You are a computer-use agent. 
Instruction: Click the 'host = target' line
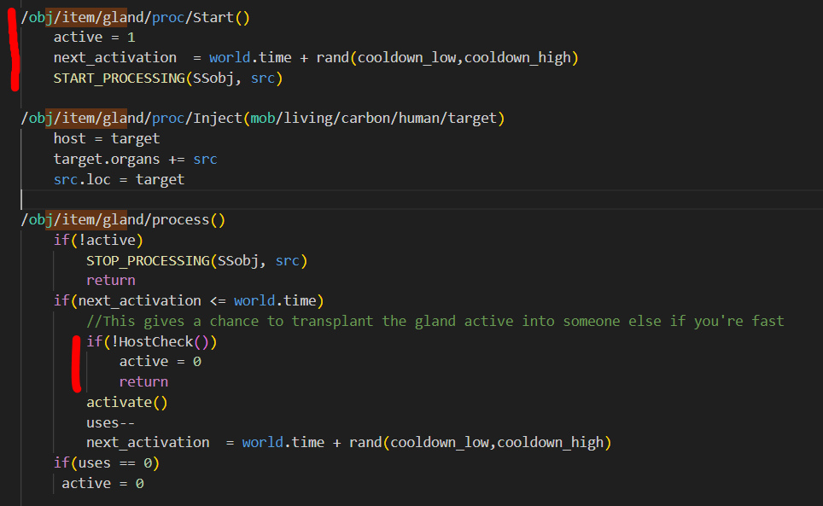coord(107,138)
